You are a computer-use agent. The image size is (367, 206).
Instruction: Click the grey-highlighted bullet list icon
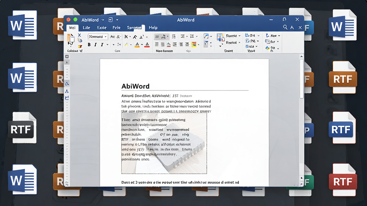click(x=157, y=37)
